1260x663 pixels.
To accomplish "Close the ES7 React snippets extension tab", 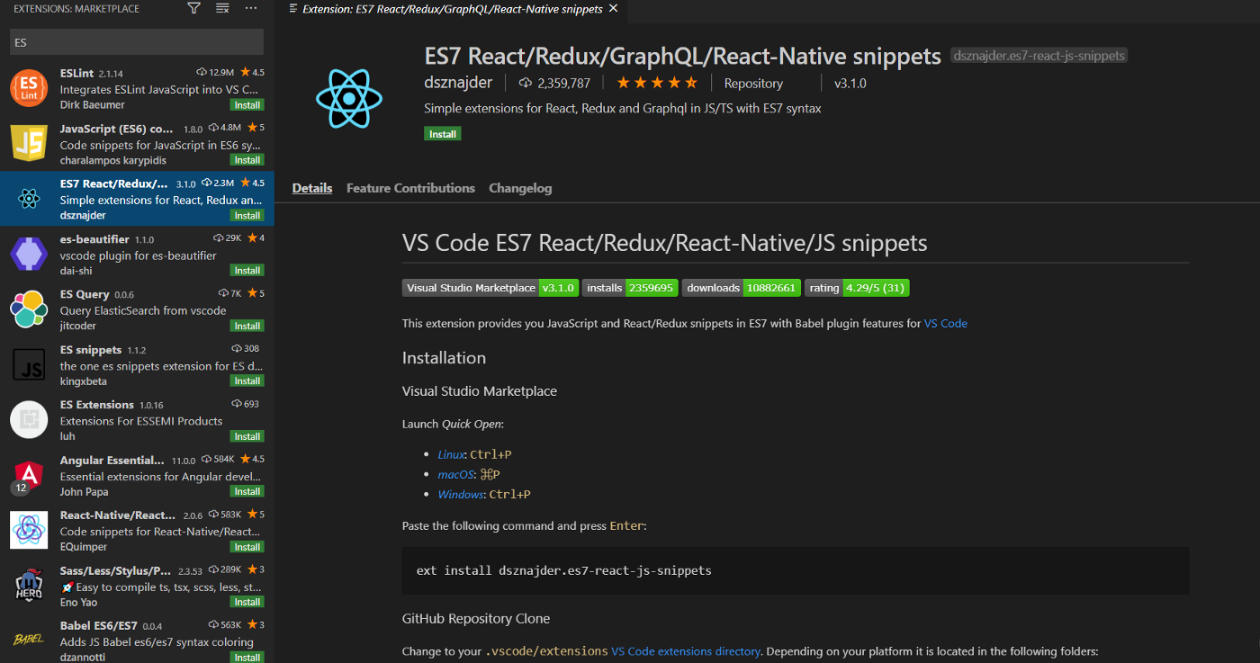I will [x=614, y=9].
